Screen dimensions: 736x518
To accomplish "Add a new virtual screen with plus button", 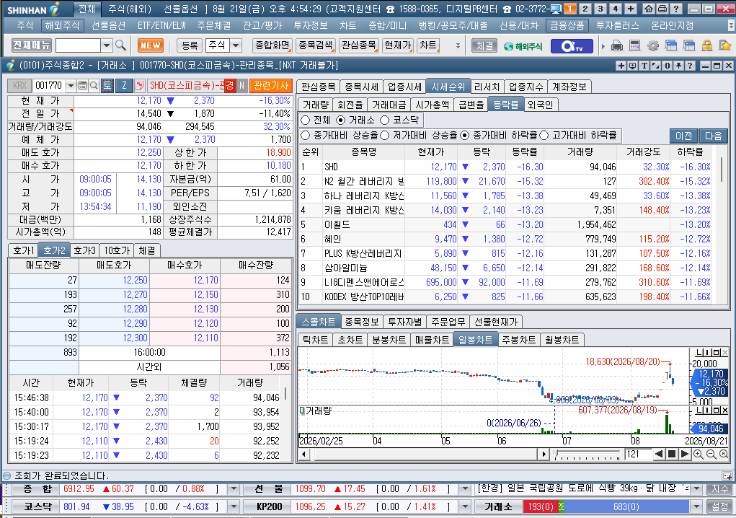I will [630, 9].
